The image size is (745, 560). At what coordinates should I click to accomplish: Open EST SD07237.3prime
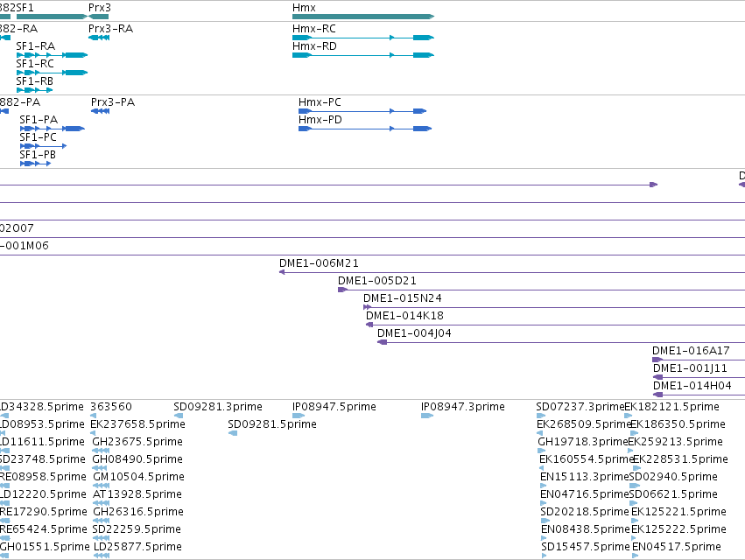(x=580, y=407)
